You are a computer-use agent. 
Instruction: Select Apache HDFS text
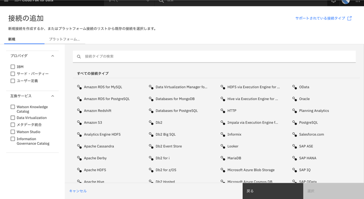[x=95, y=170]
